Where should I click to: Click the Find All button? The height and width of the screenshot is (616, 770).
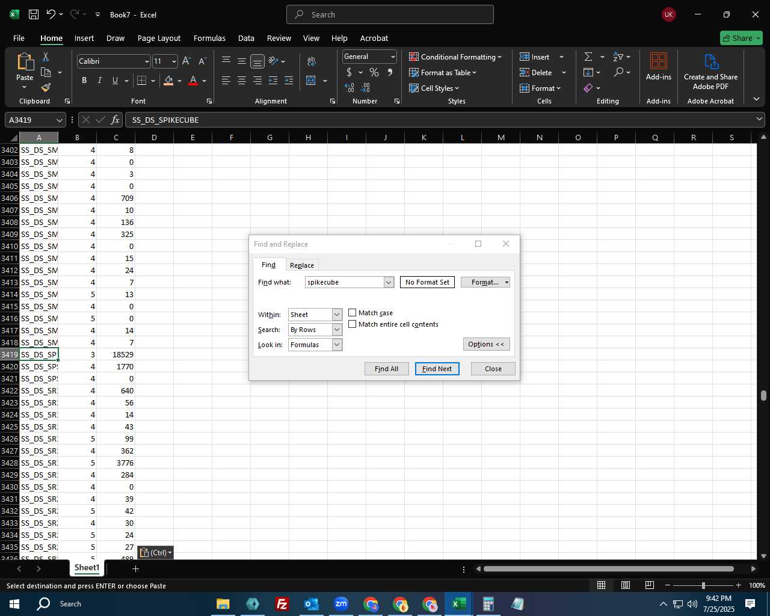coord(386,369)
